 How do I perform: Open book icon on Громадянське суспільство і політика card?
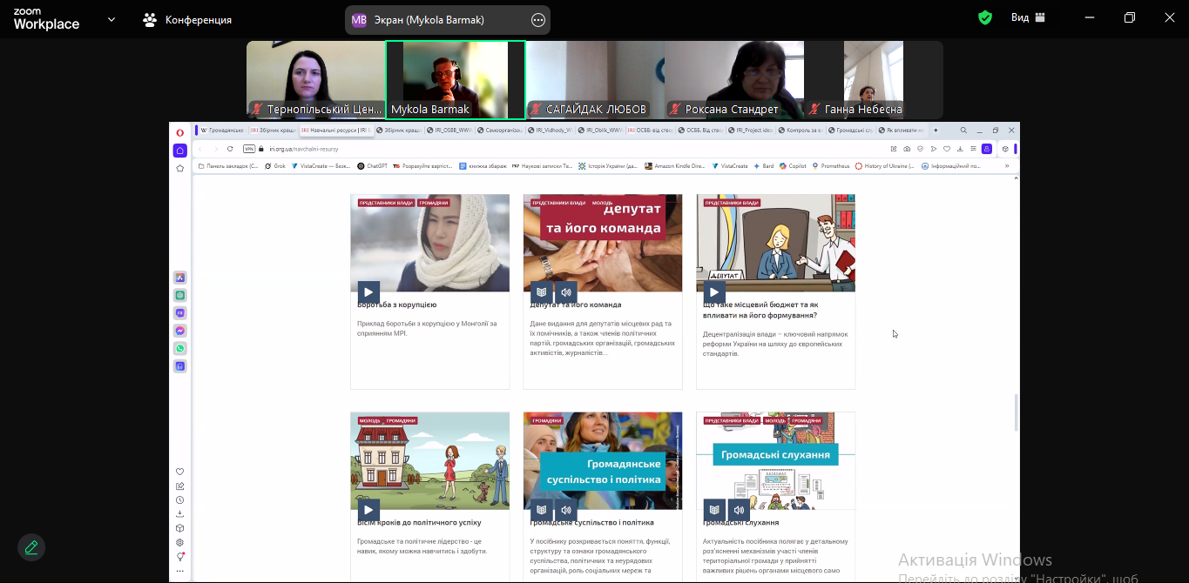542,510
